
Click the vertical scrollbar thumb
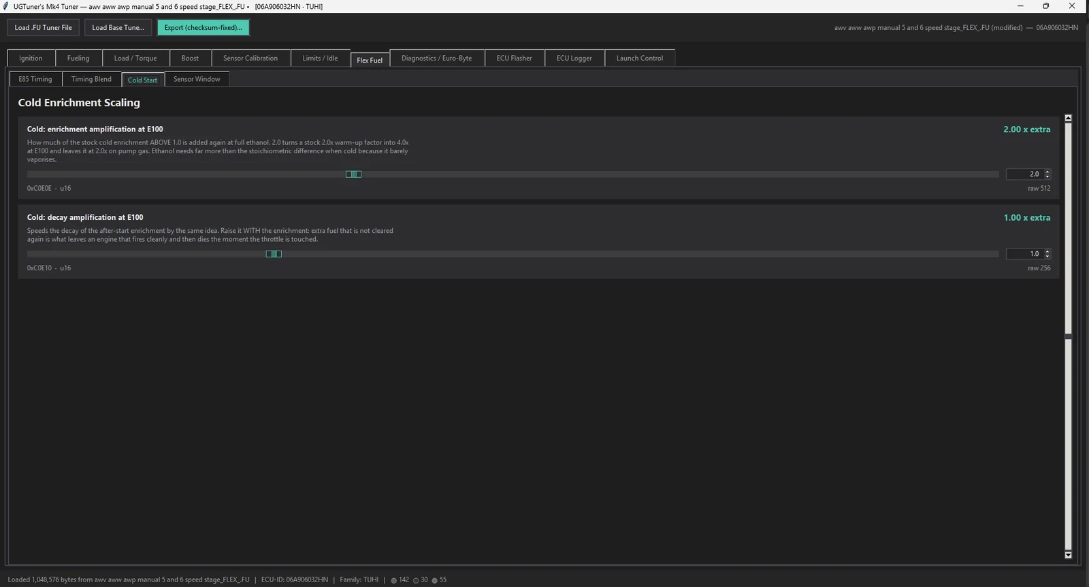1068,336
